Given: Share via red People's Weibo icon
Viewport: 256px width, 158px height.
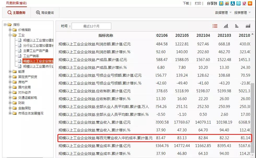Looking at the screenshot, I should coord(244,3).
